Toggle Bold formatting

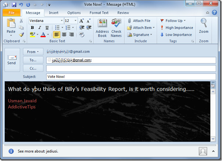coord(32,28)
